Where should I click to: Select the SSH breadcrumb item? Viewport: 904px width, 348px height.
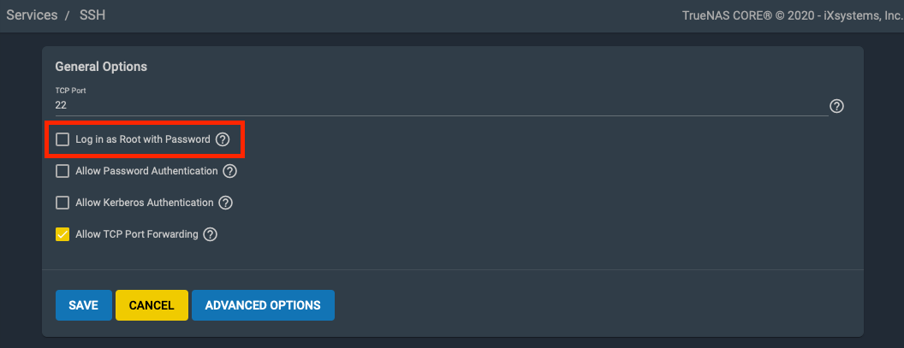point(94,15)
